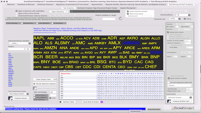Screen dimensions: 201x113
Task: Toggle Retain string values checkbox
Action: click(x=128, y=14)
